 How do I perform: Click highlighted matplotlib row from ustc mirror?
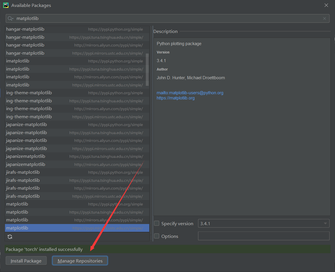point(77,228)
